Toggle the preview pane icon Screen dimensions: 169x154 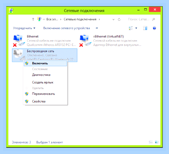[x=145, y=28]
